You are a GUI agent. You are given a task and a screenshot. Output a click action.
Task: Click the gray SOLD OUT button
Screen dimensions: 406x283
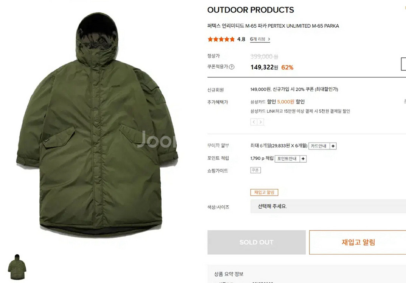(x=257, y=242)
